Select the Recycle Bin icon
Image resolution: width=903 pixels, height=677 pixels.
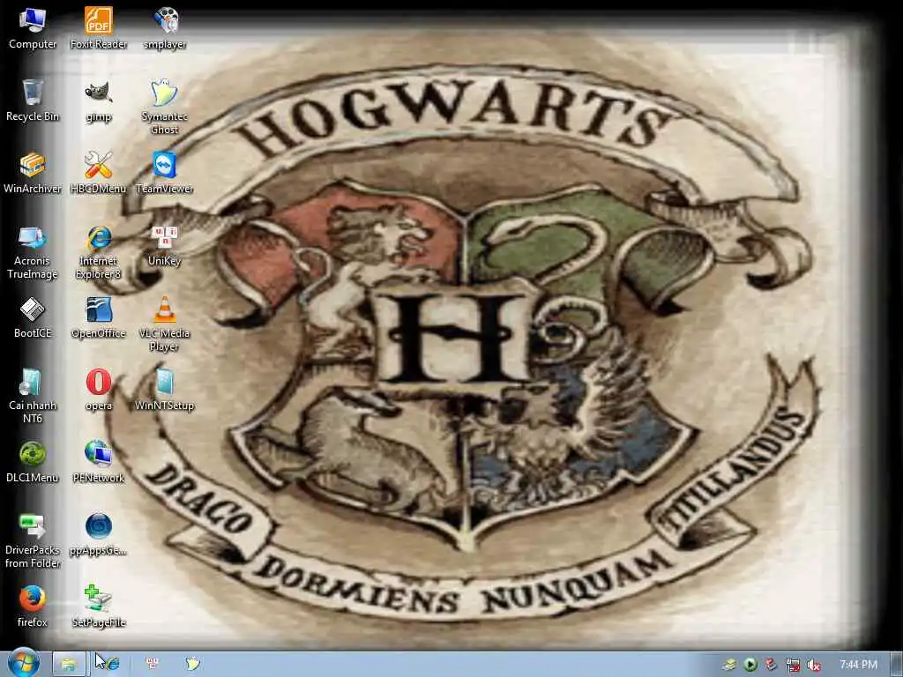tap(33, 100)
